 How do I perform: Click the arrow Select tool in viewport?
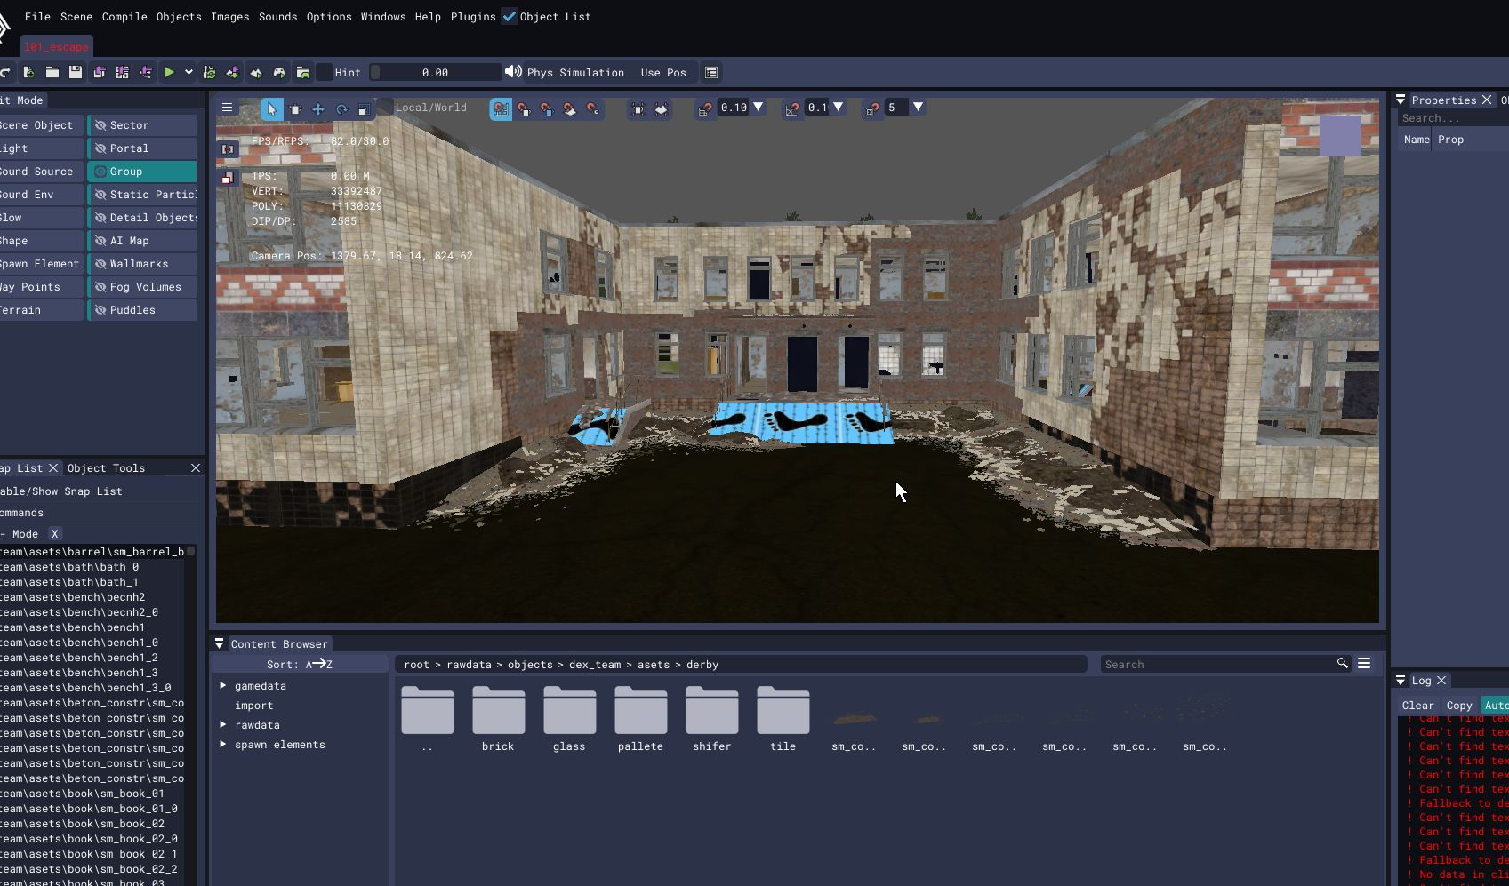pyautogui.click(x=271, y=109)
